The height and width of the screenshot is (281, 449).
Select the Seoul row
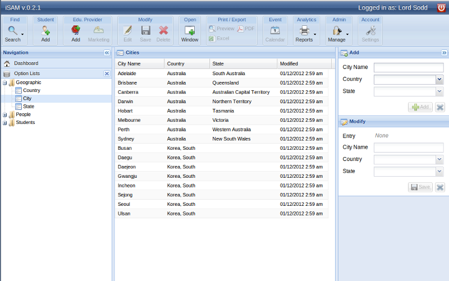[x=221, y=204]
